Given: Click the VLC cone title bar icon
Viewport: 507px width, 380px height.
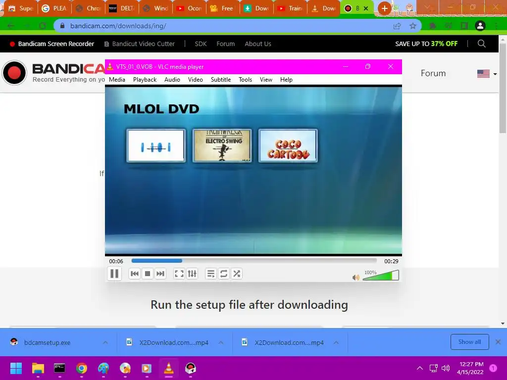Looking at the screenshot, I should point(110,67).
